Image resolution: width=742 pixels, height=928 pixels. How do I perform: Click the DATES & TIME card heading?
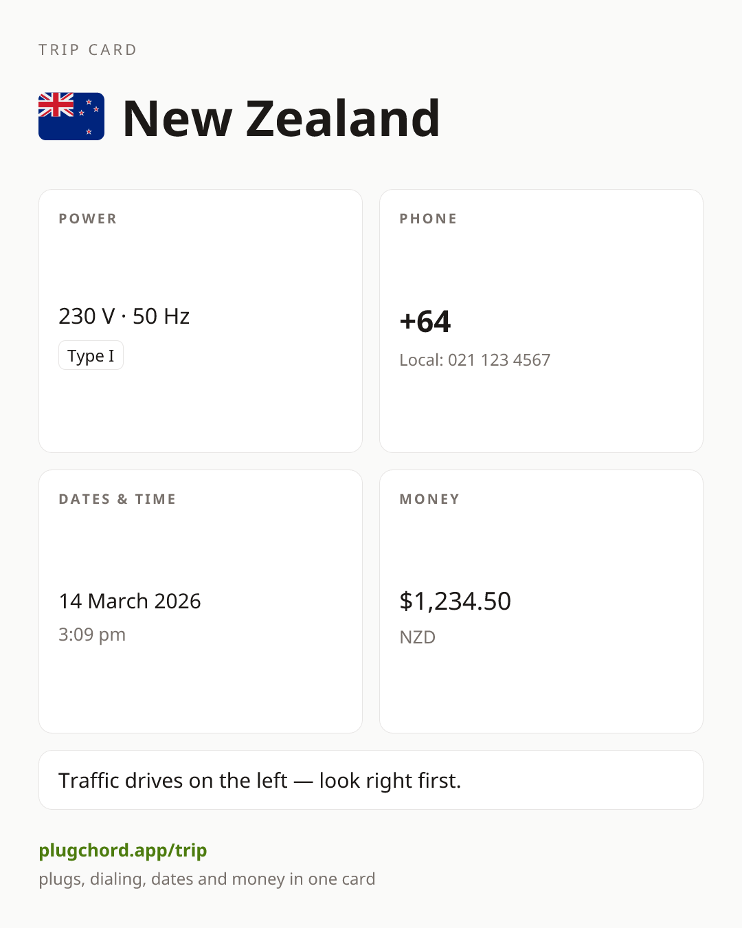pyautogui.click(x=117, y=499)
